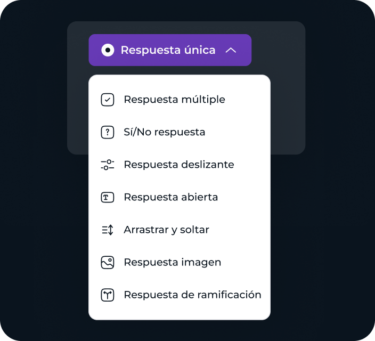Click the Respuesta única dropdown label
Image resolution: width=375 pixels, height=341 pixels.
click(168, 50)
